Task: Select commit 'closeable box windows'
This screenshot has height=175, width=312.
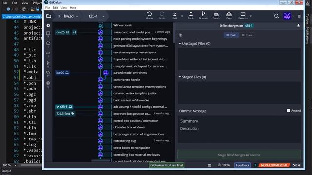Action: (x=129, y=127)
